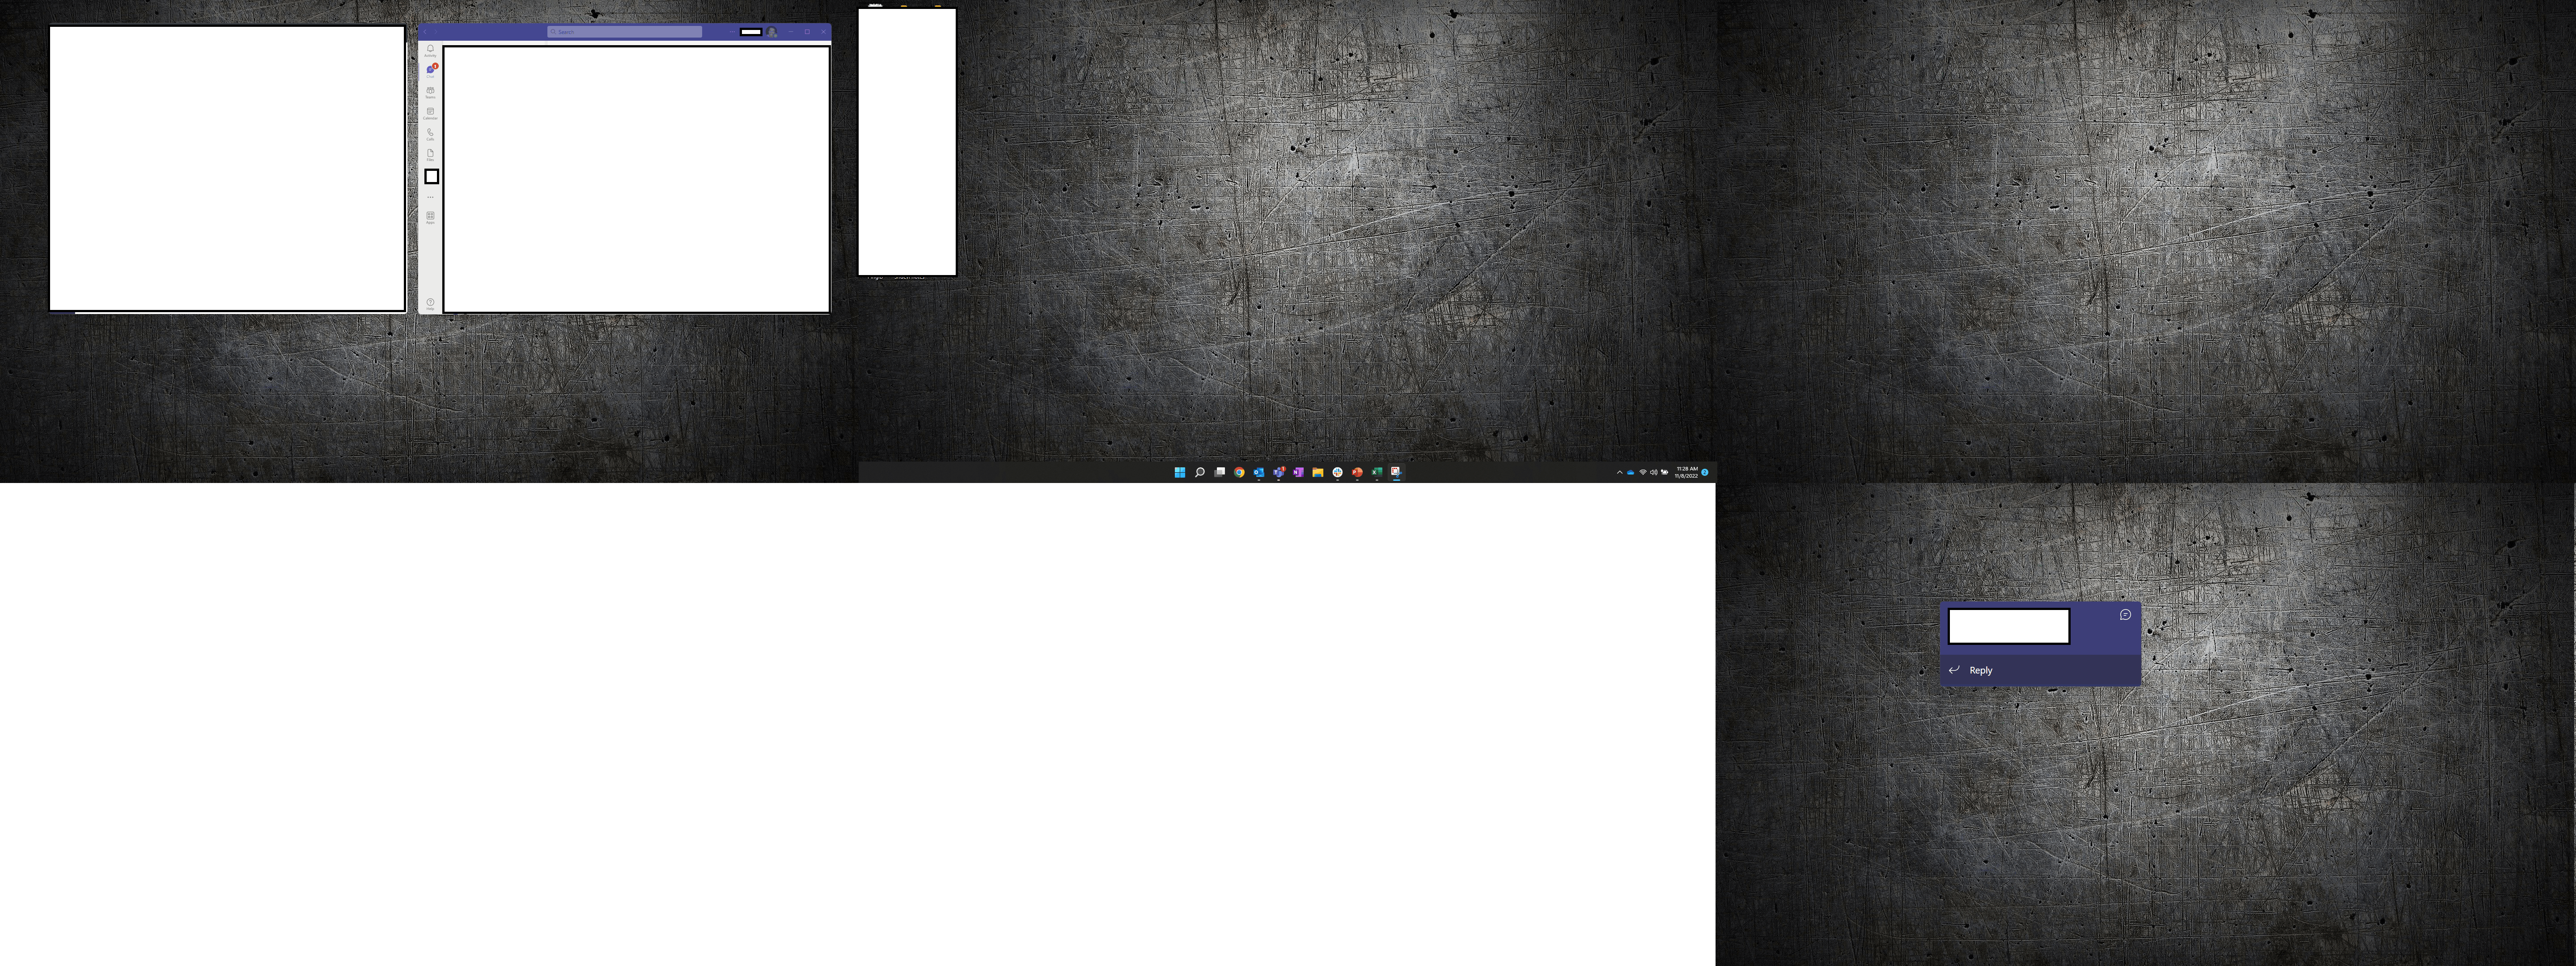Switch to Outlook in the taskbar
The width and height of the screenshot is (2576, 966).
click(x=1259, y=472)
